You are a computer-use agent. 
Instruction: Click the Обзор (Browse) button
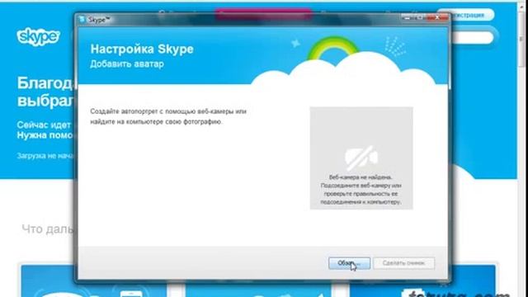click(349, 263)
